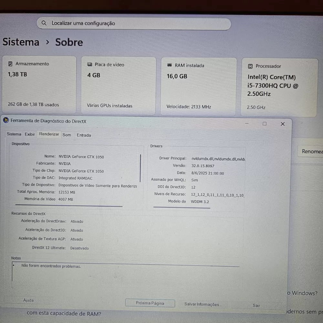Navigate to Sistema in the breadcrumb
Screen dimensions: 323x323
21,42
